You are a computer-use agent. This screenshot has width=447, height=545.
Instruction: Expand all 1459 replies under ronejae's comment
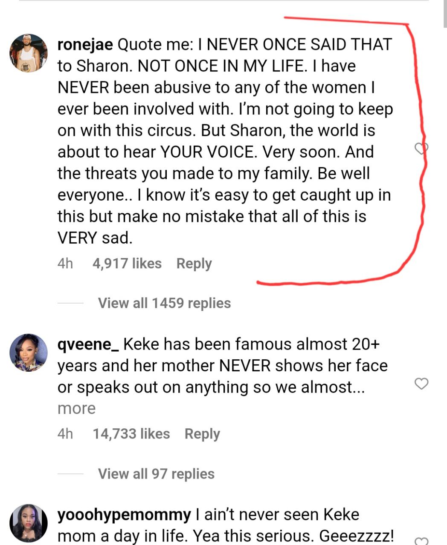click(164, 303)
